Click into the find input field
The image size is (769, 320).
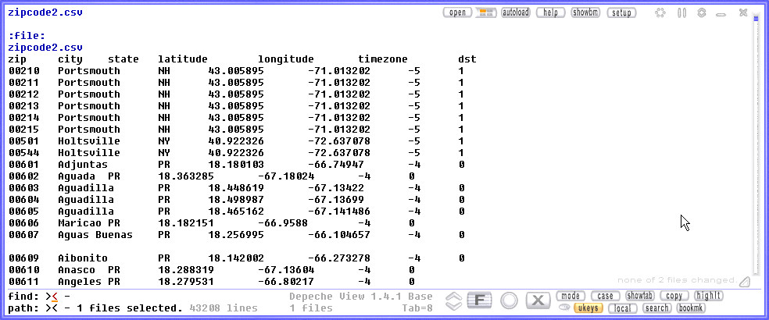click(x=156, y=297)
